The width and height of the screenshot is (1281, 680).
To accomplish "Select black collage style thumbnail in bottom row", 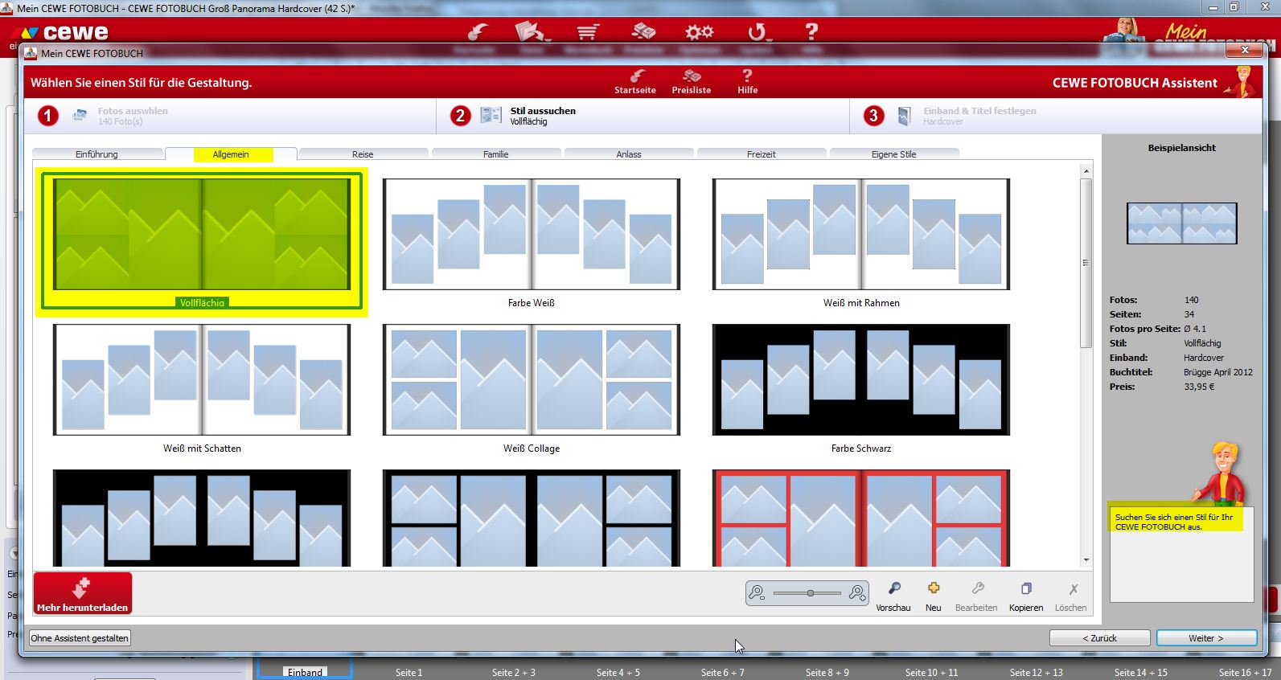I will (532, 518).
